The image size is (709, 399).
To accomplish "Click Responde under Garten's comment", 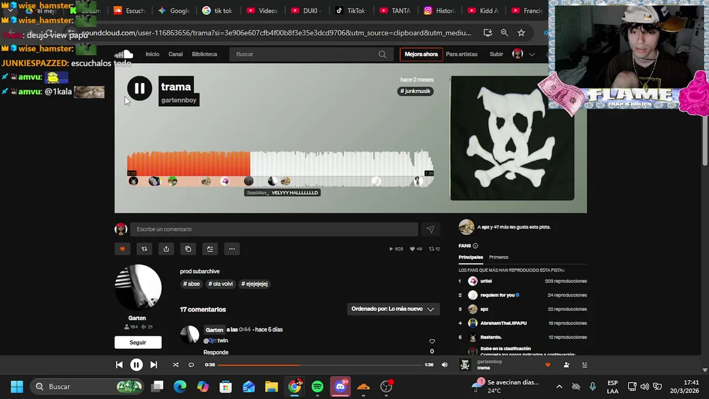I will [x=215, y=352].
